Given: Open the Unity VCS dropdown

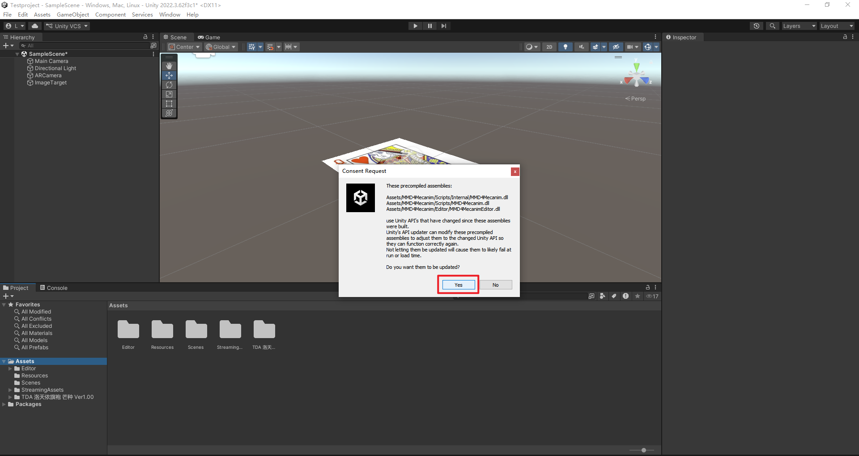Looking at the screenshot, I should (67, 26).
